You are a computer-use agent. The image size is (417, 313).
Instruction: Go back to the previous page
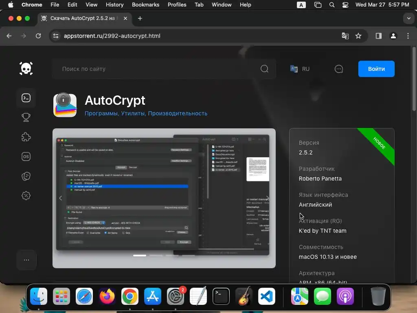coord(9,36)
